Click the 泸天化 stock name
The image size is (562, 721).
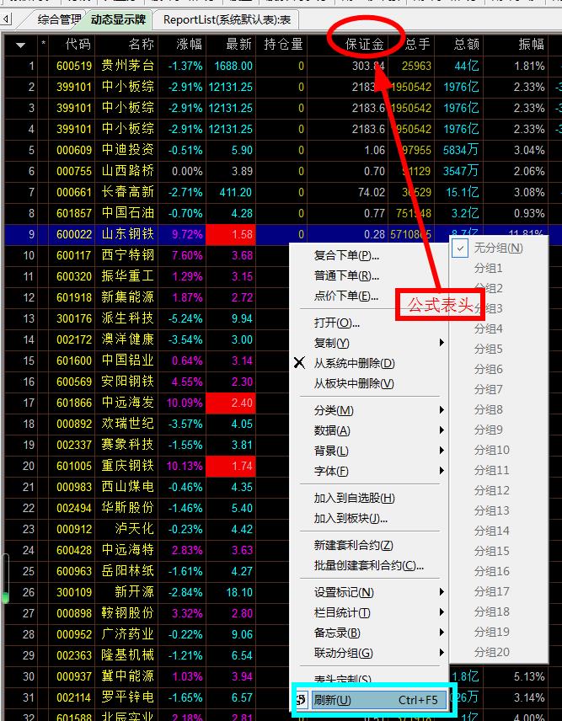click(134, 529)
